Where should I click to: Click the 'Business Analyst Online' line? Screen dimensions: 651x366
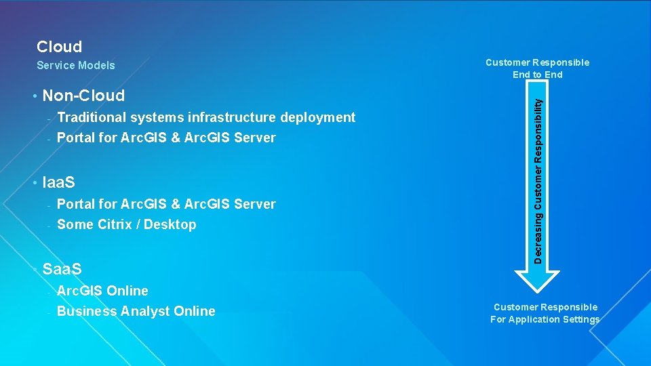pyautogui.click(x=136, y=311)
